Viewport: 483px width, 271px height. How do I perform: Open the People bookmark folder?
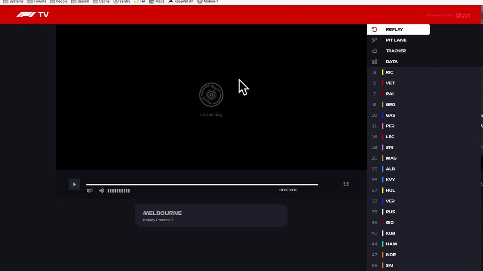59,2
